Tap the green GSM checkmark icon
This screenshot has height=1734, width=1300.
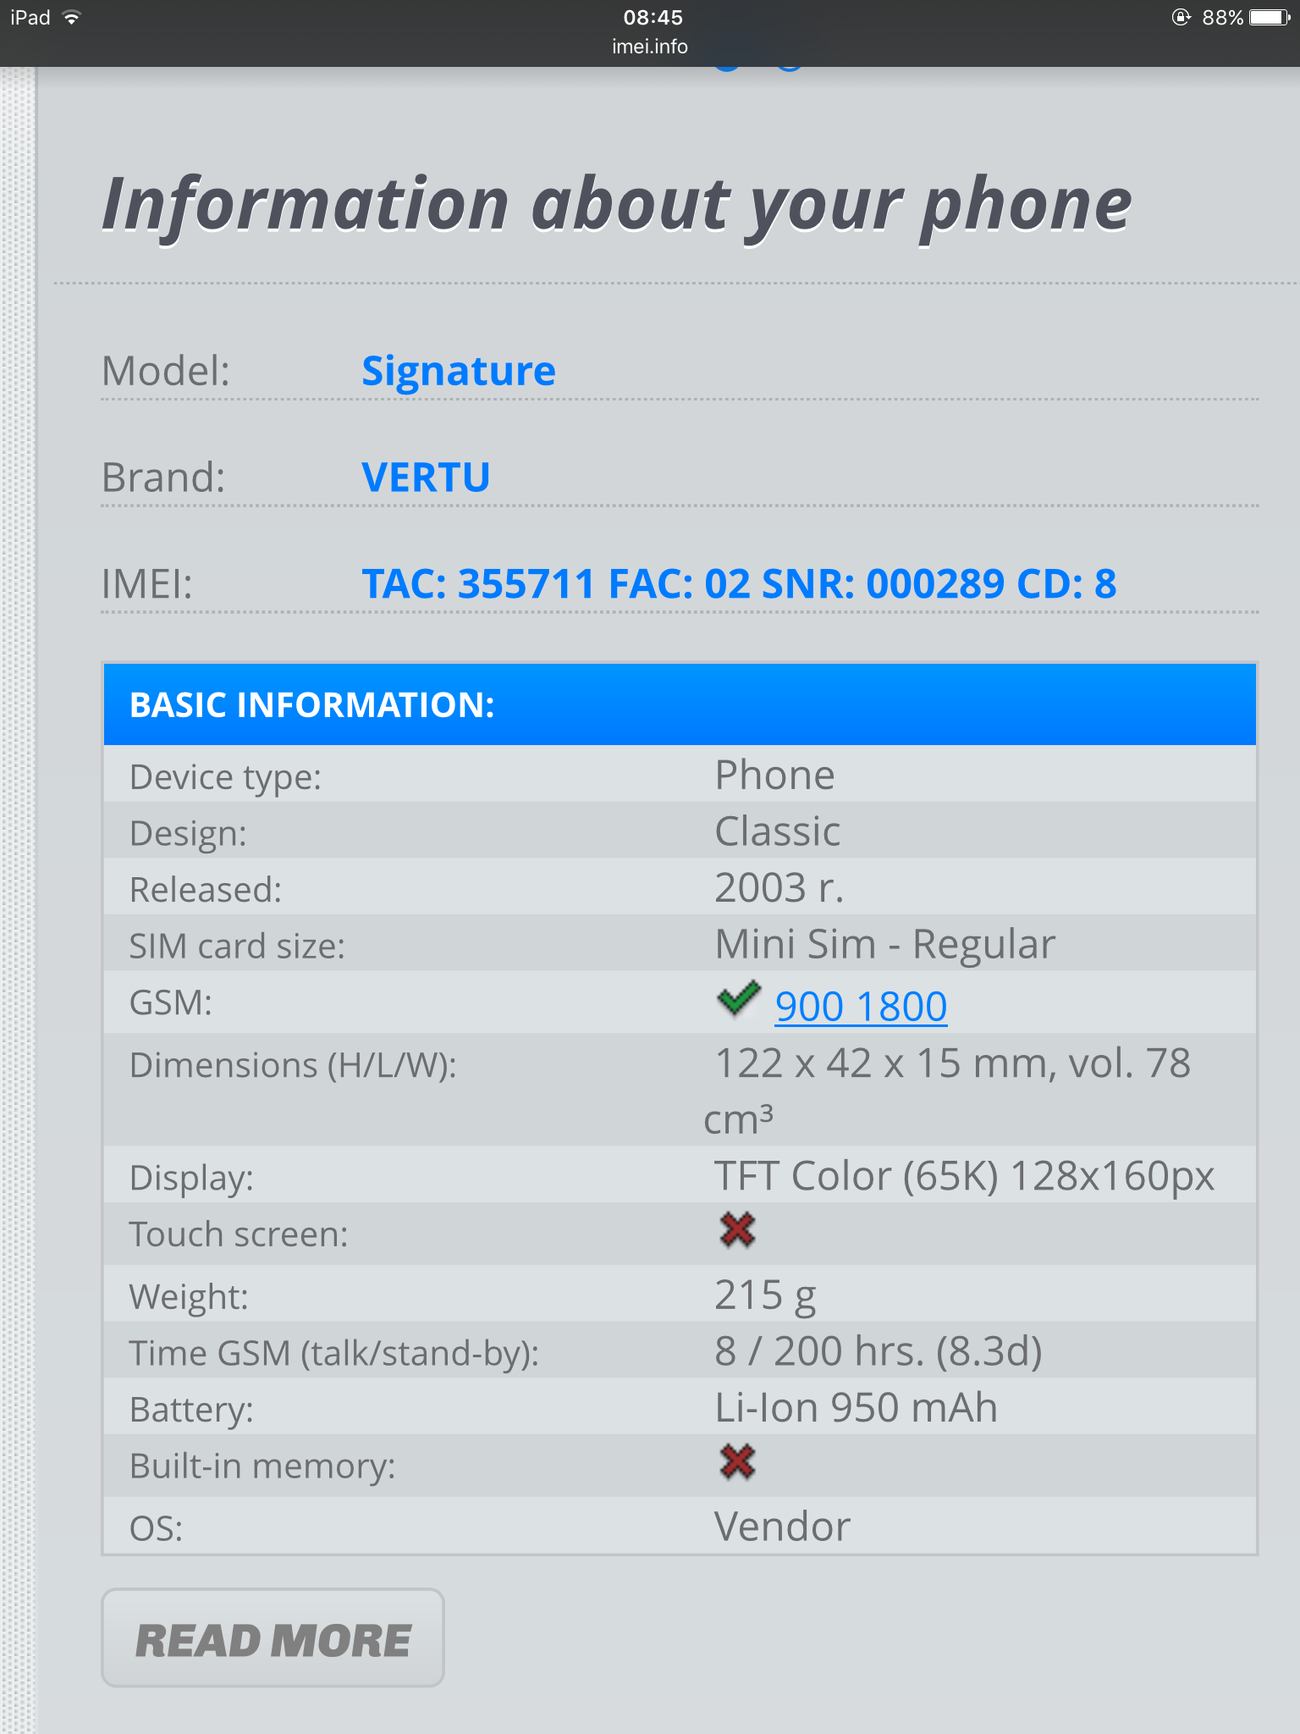pos(738,999)
